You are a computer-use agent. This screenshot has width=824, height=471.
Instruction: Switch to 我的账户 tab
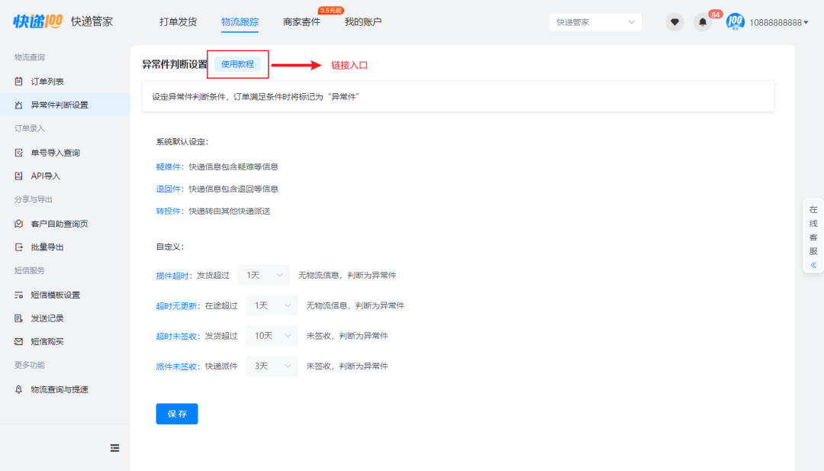click(x=363, y=21)
